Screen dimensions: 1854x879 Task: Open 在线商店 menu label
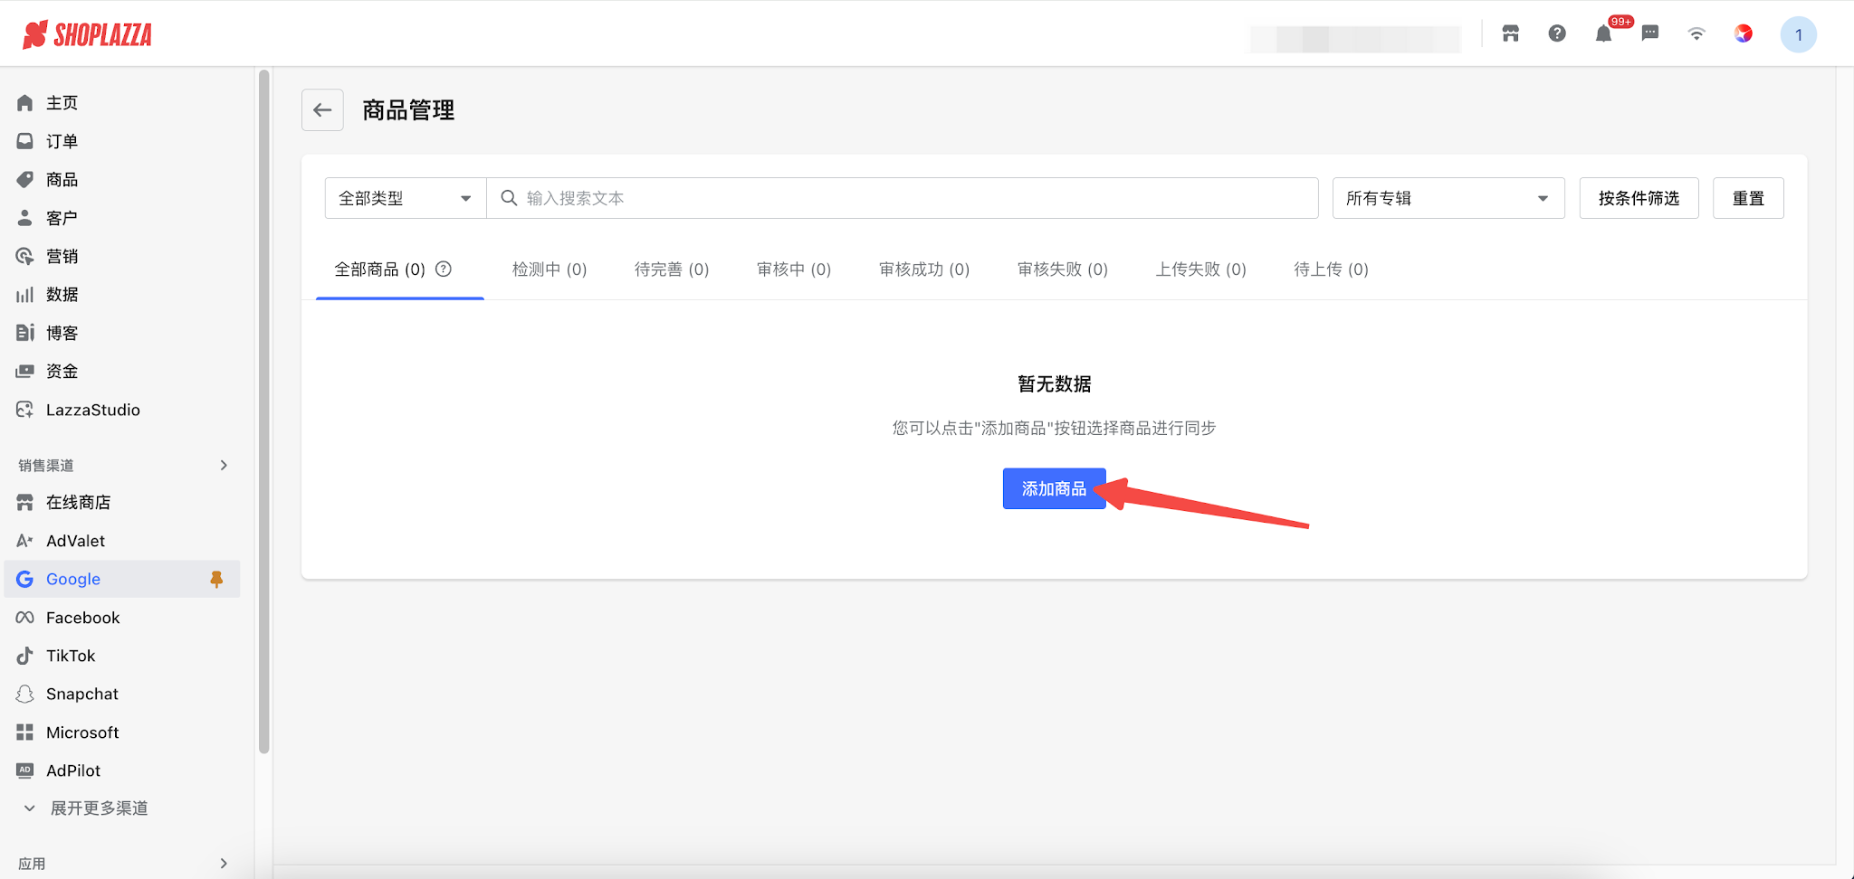coord(79,503)
